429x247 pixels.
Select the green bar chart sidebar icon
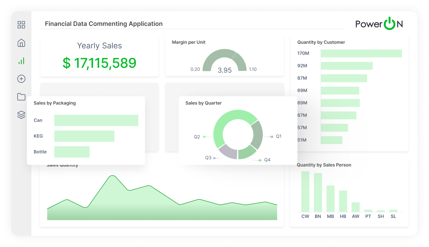[x=21, y=61]
